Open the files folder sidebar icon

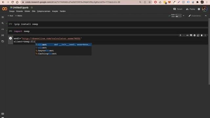coord(3,41)
